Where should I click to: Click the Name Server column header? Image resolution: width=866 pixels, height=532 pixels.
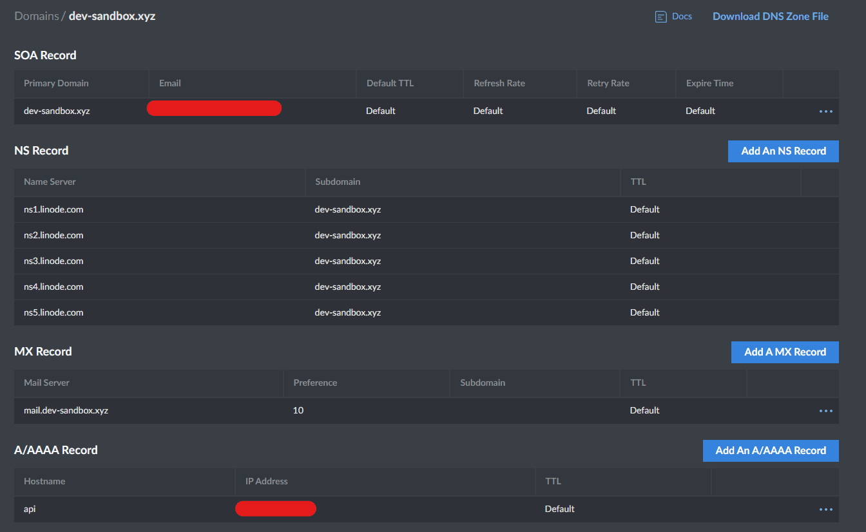tap(50, 182)
